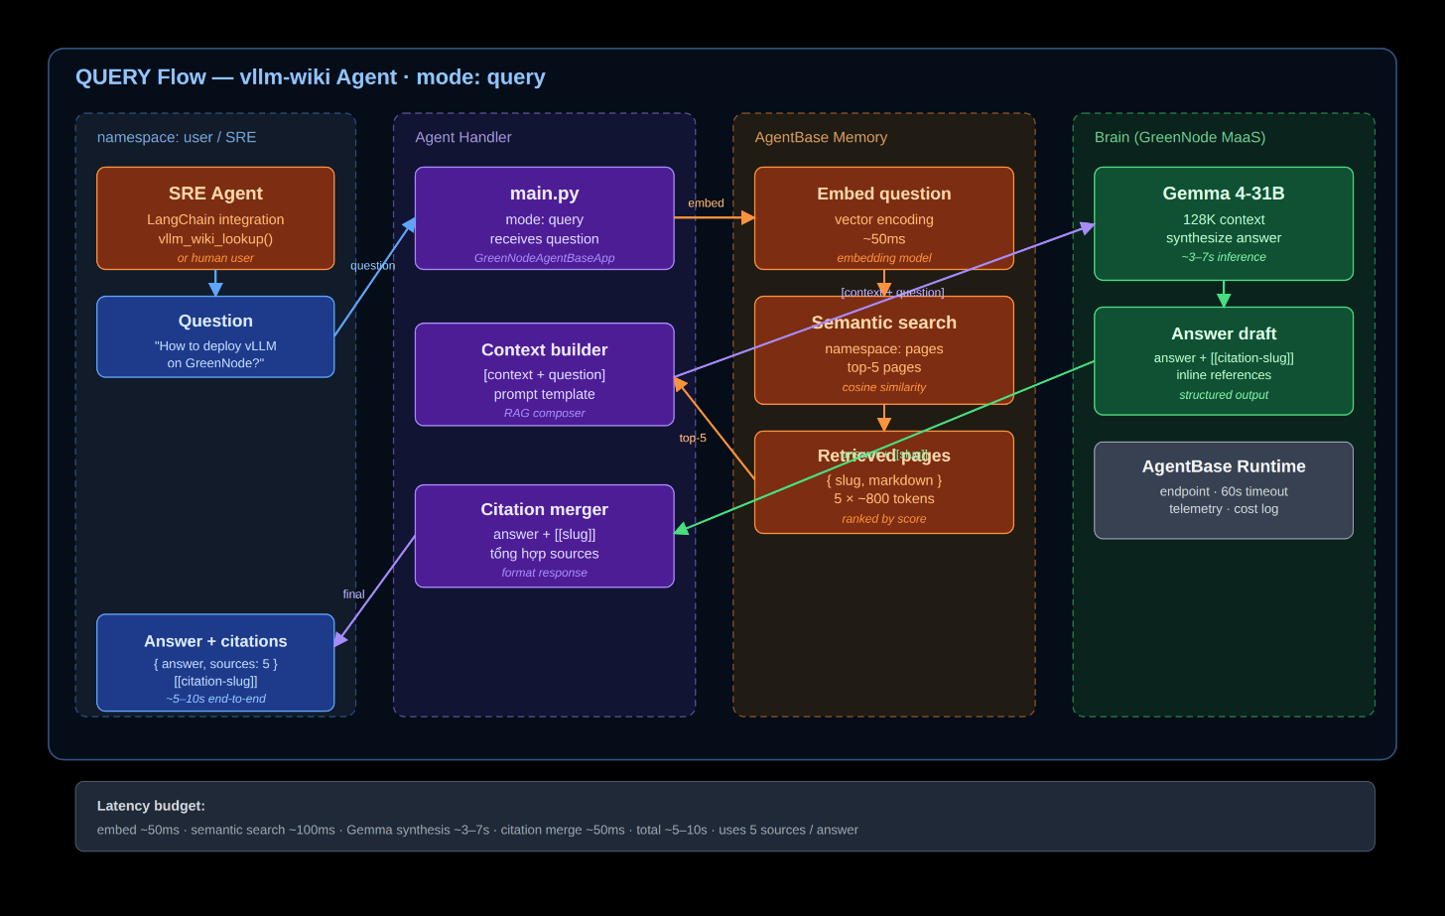Click 'tổng hợp sources' text in Citation merger
The height and width of the screenshot is (916, 1445).
(544, 554)
